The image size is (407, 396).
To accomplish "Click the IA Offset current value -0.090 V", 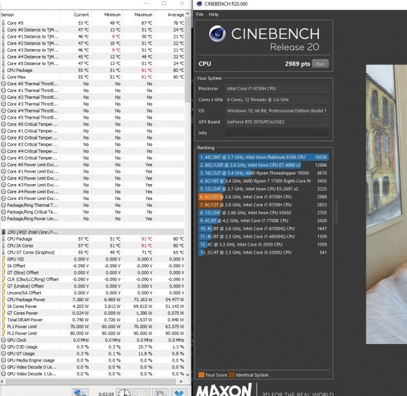I will point(80,266).
